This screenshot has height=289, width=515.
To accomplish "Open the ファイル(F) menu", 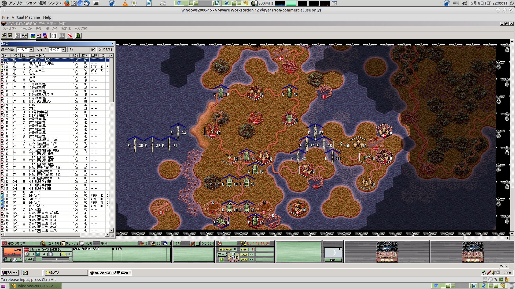I will (9, 29).
